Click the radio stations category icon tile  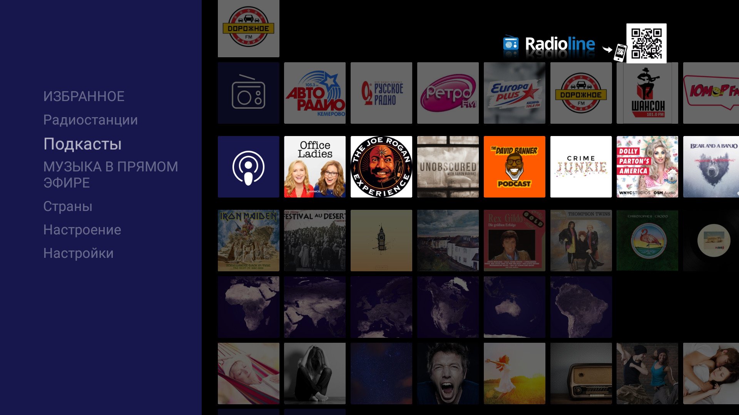tap(249, 93)
